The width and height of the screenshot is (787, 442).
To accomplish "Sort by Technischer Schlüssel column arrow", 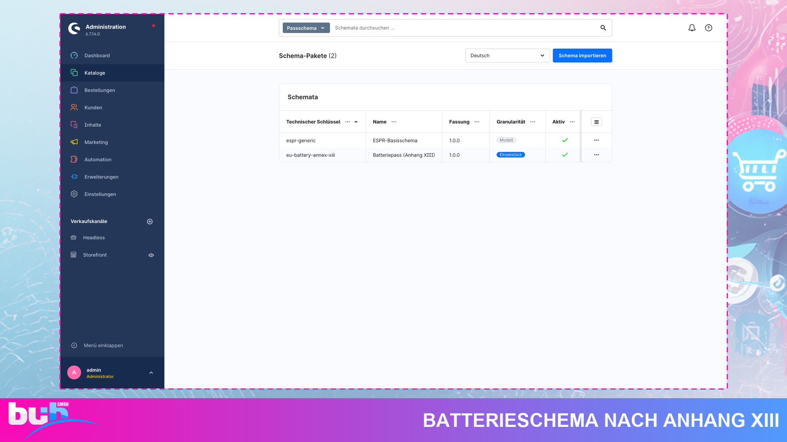I will (356, 122).
